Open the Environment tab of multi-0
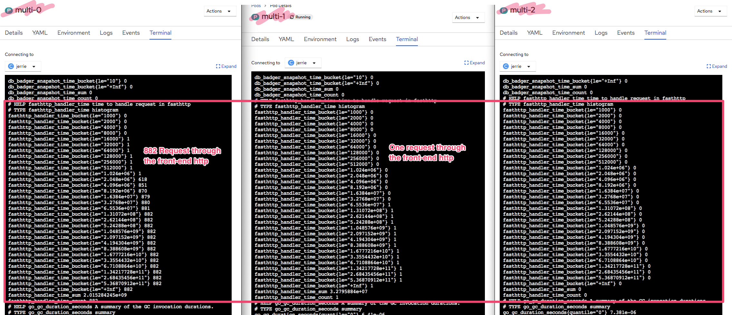The image size is (732, 315). (73, 32)
